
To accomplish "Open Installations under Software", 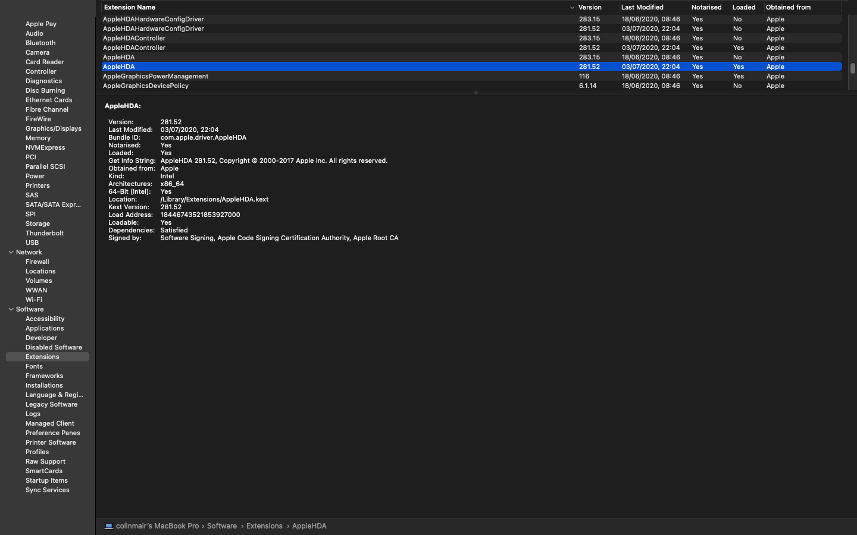I will click(44, 385).
